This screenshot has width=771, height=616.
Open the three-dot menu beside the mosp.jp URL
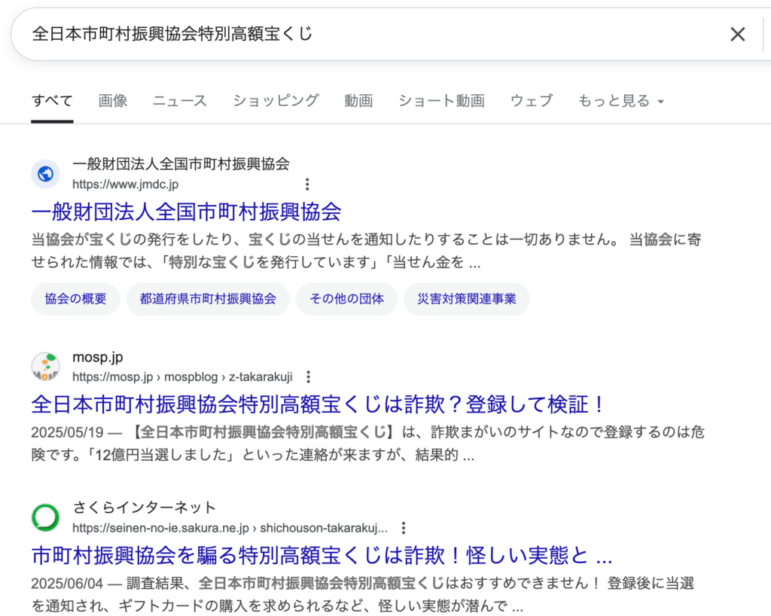pos(308,377)
